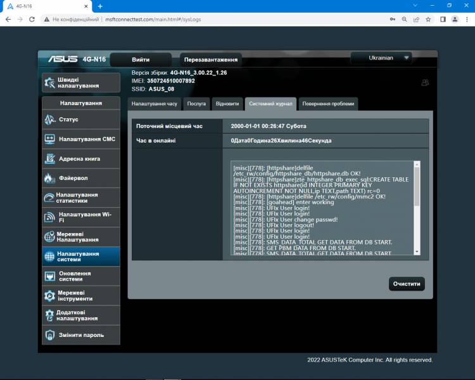Click the Status pulse icon
Image resolution: width=475 pixels, height=380 pixels.
click(49, 120)
